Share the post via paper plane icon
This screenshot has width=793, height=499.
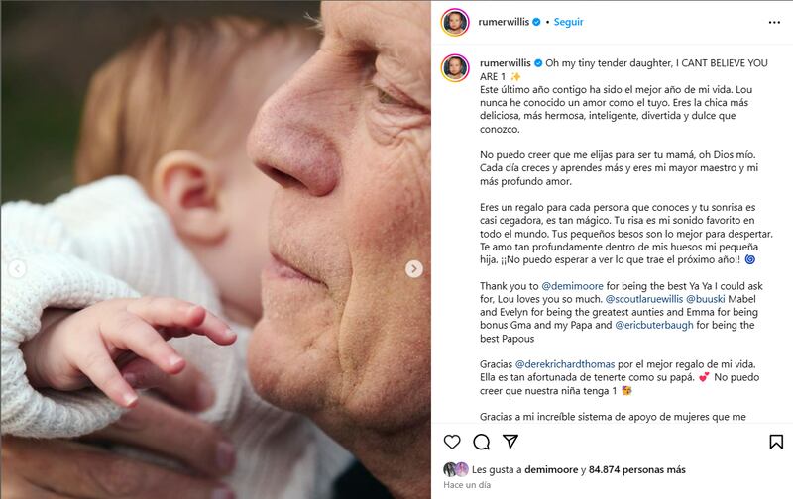click(511, 442)
